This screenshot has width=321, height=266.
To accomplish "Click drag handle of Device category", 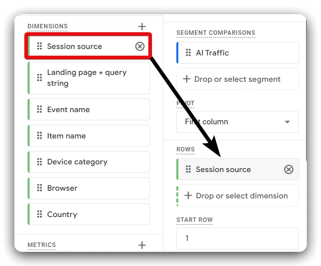I will click(x=39, y=162).
